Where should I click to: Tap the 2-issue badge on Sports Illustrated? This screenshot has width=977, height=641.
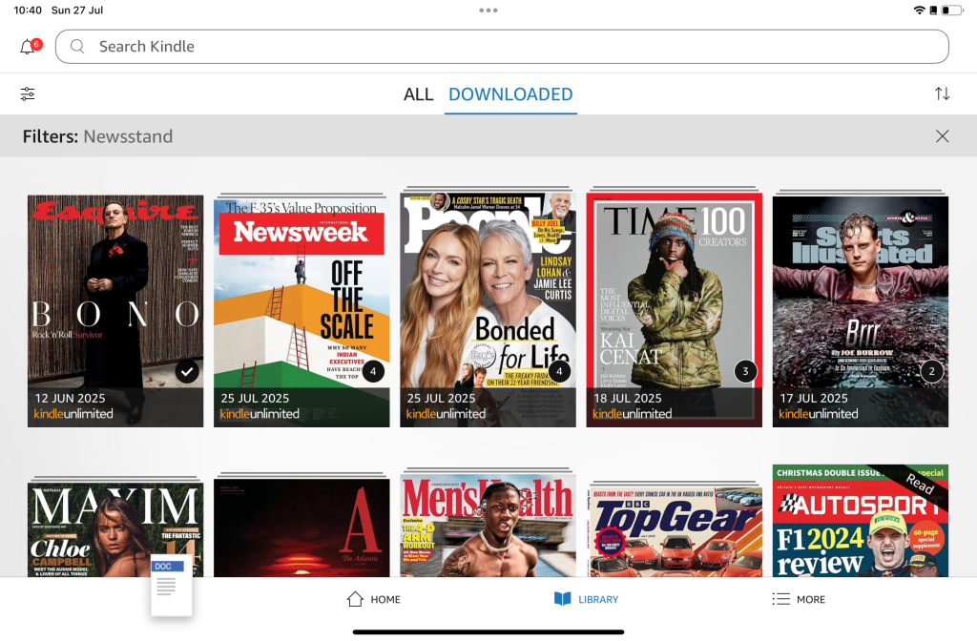point(932,371)
